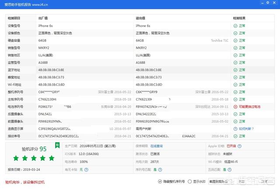This screenshot has height=190, width=280.
Task: Select factory cellular address 48:3B:38:38:C3:73
Action: (51, 78)
